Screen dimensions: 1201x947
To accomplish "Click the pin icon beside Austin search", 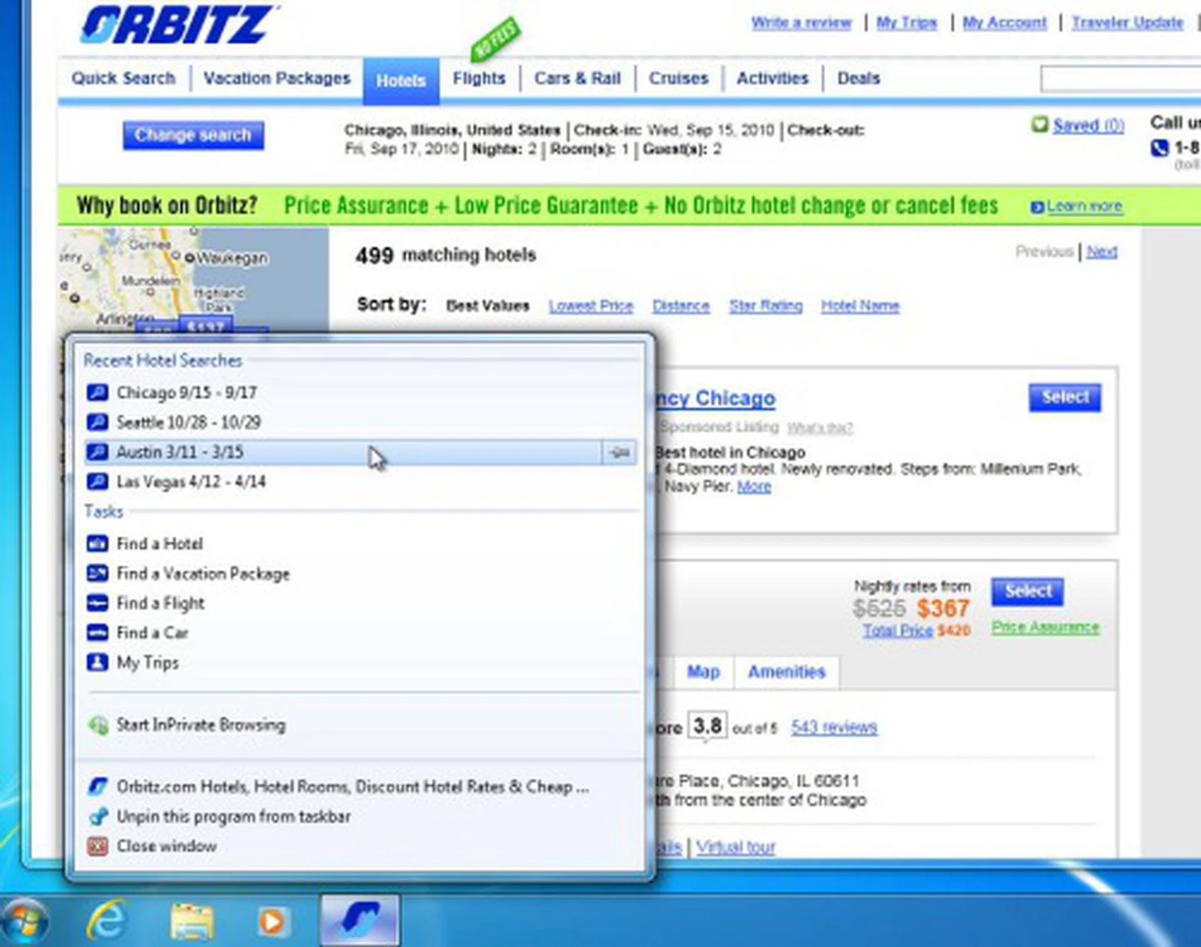I will [x=619, y=452].
